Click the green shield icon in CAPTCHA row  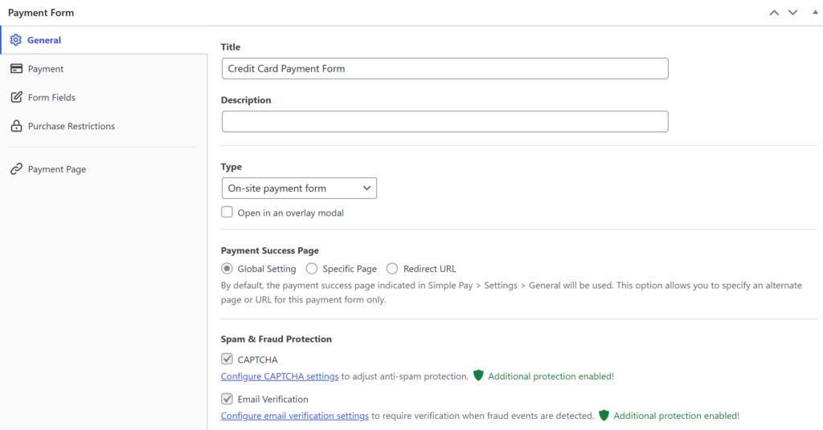478,375
